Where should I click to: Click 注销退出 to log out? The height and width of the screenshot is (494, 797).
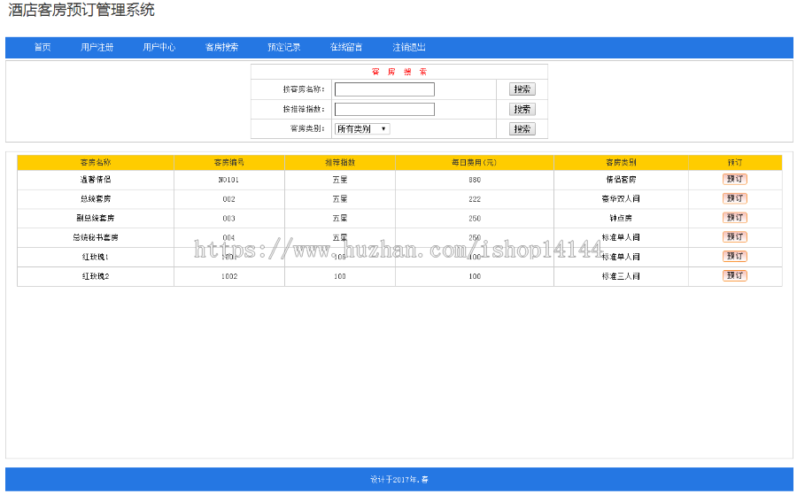pyautogui.click(x=408, y=47)
